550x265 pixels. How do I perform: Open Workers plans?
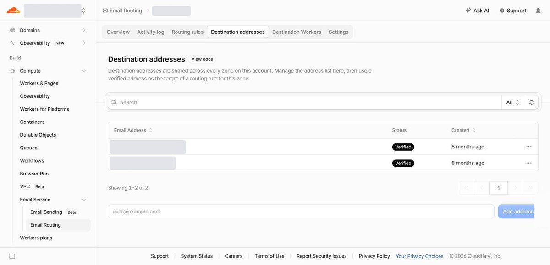click(36, 238)
